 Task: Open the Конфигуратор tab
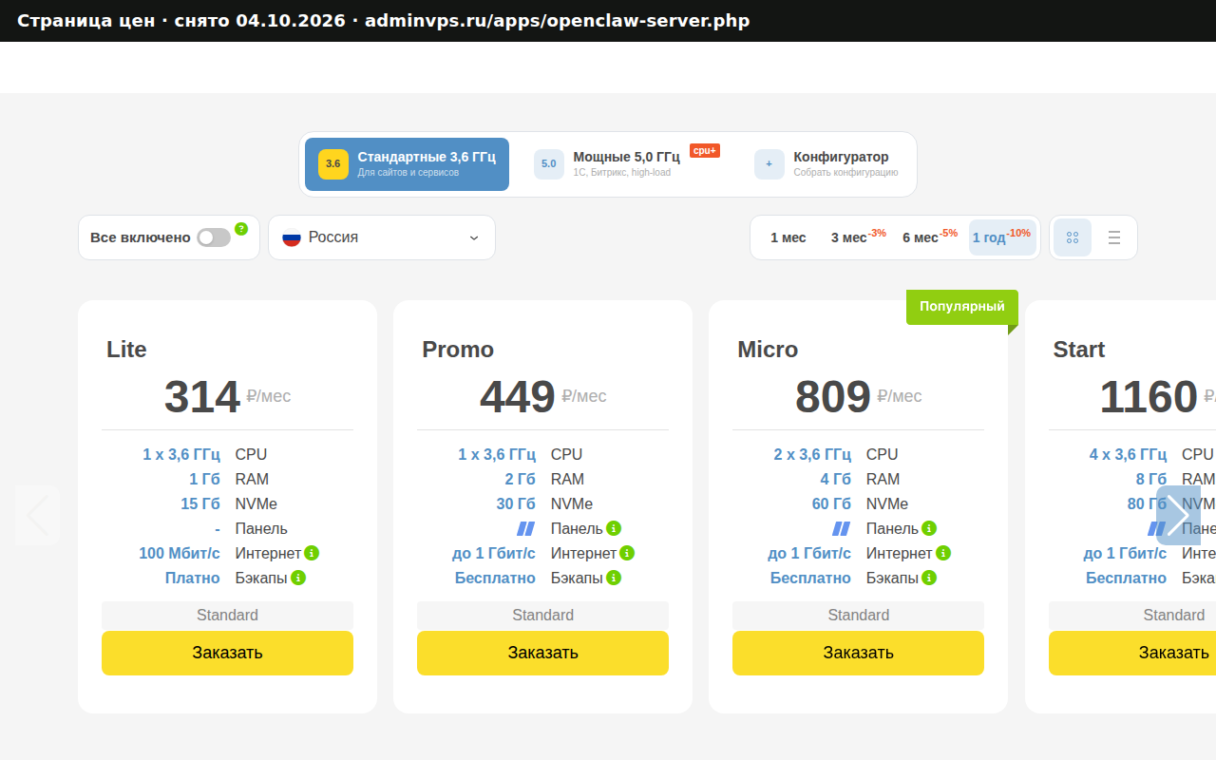pyautogui.click(x=826, y=164)
